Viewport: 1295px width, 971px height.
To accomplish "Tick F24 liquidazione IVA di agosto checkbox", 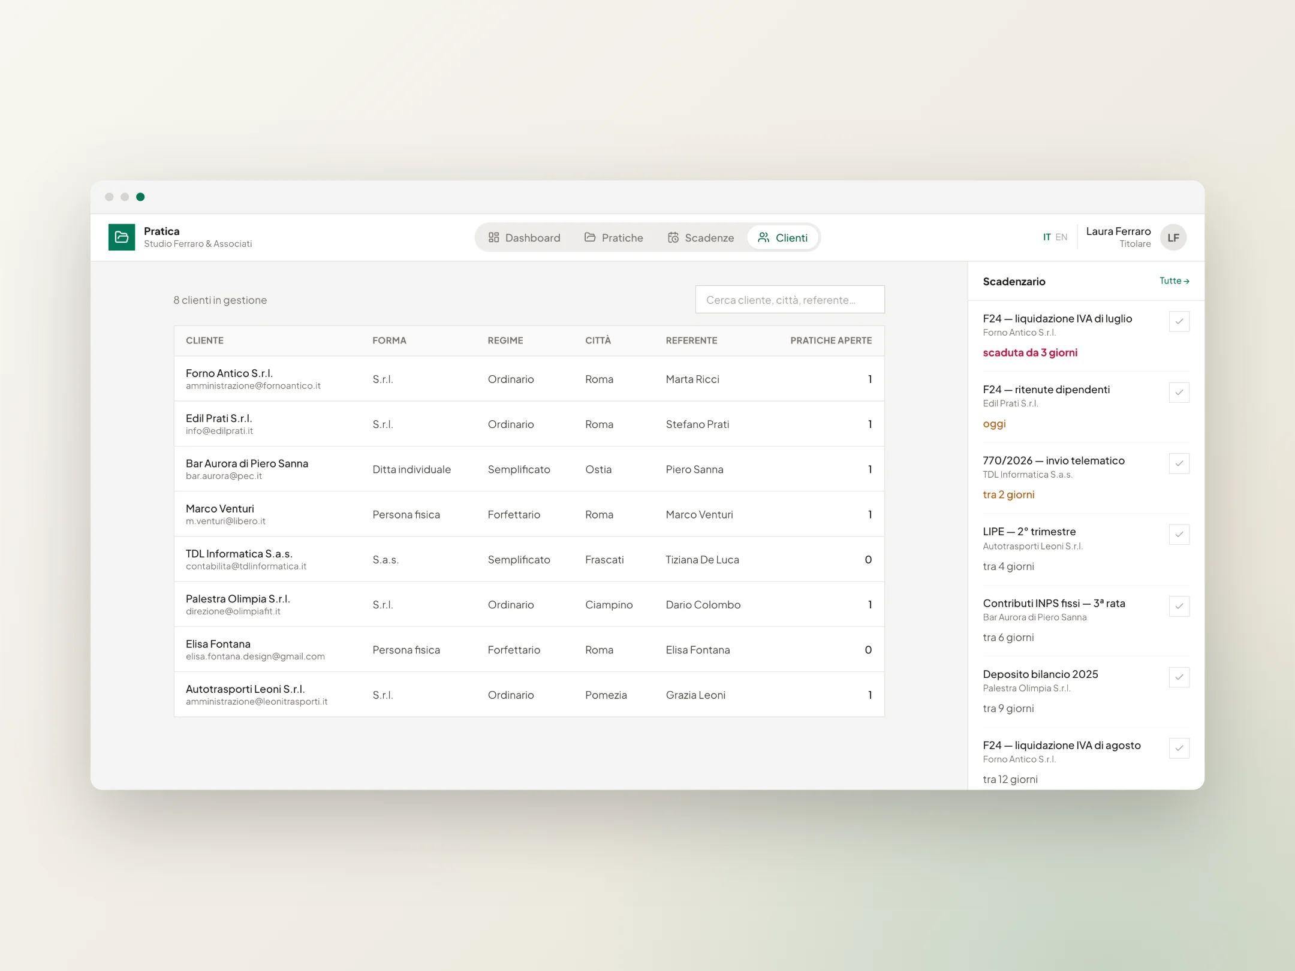I will click(1179, 748).
